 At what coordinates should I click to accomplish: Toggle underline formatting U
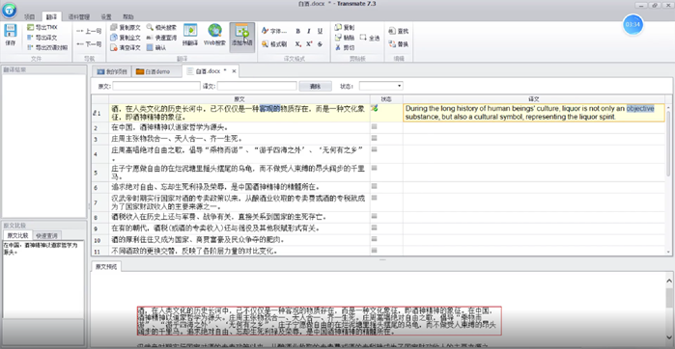(x=320, y=31)
